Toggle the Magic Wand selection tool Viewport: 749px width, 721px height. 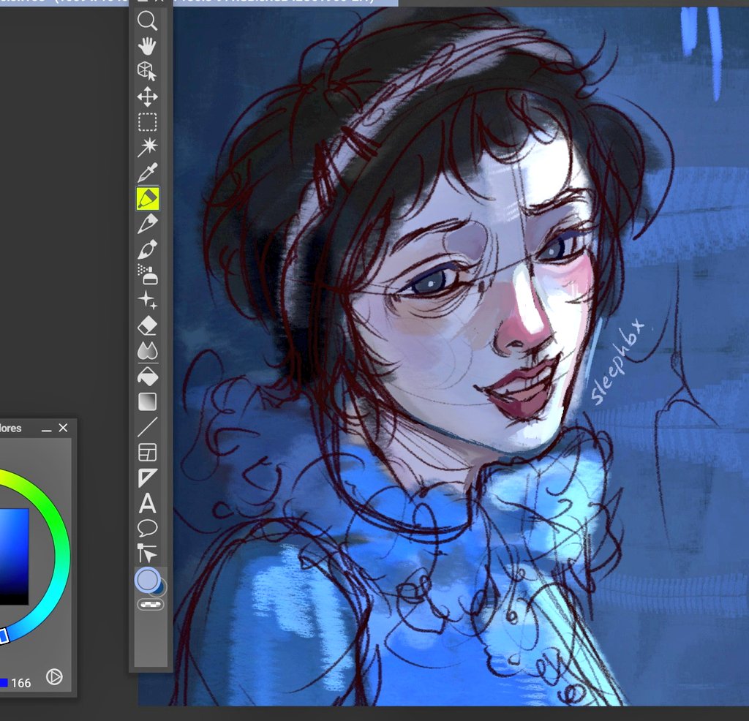pyautogui.click(x=148, y=146)
